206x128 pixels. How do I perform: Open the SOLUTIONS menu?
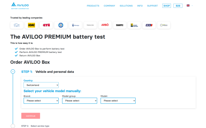coord(126,6)
